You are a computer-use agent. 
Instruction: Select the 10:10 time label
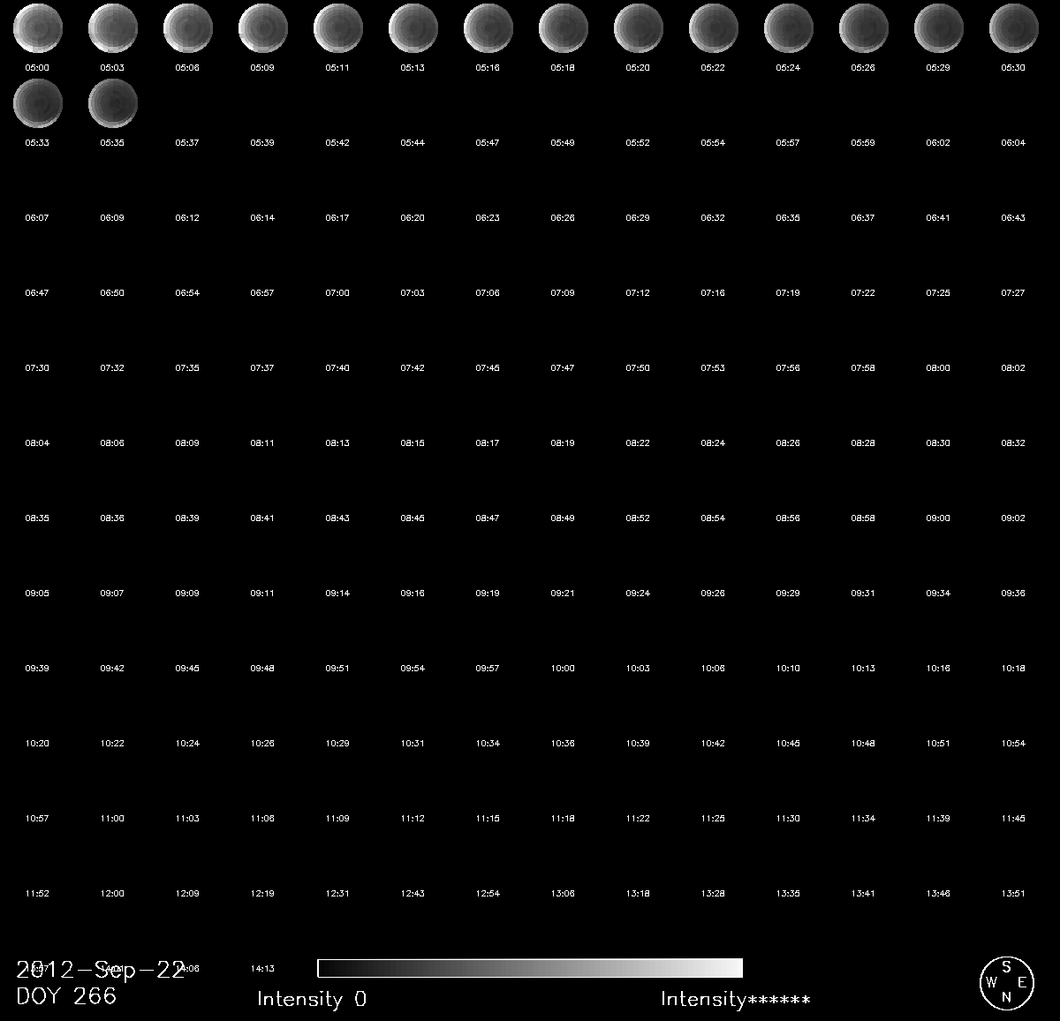point(788,668)
